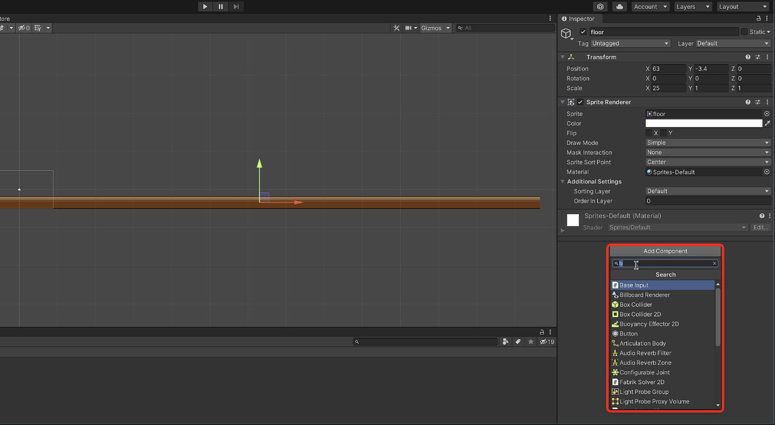Open the Gizmos dropdown arrow
775x425 pixels.
pos(448,28)
